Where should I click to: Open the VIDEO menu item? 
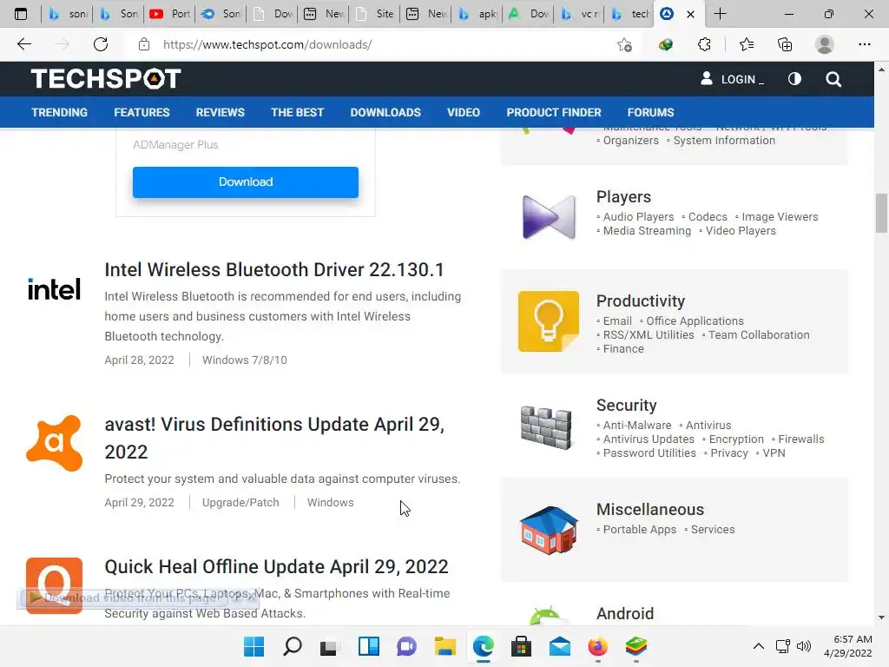pos(464,112)
